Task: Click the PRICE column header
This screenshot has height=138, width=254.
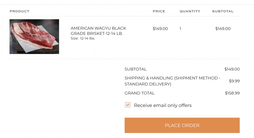Action: (x=159, y=11)
